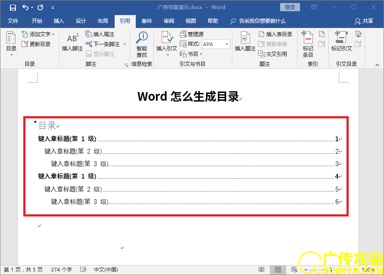Click 管理源

[x=192, y=34]
